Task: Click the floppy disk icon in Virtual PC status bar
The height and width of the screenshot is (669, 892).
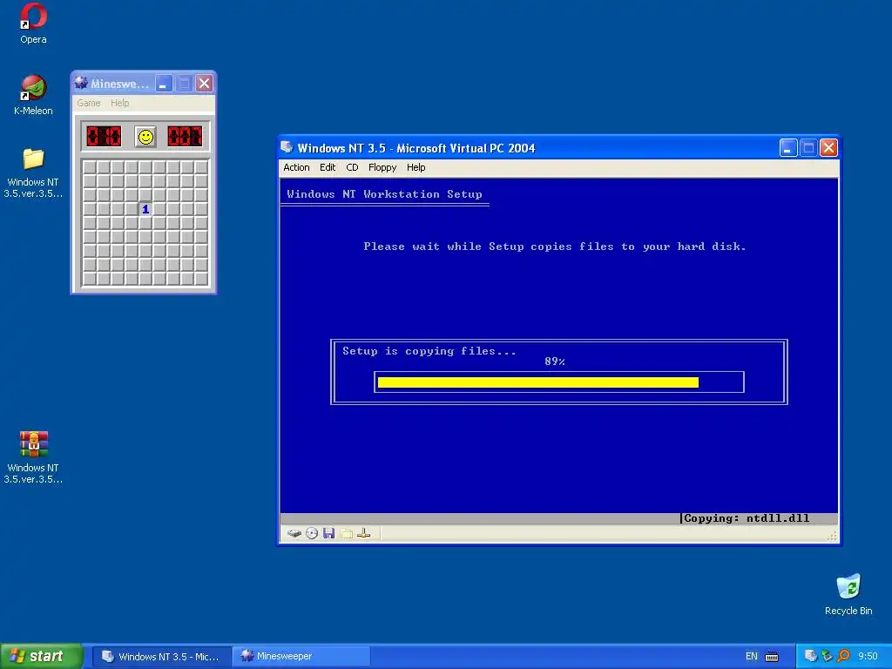Action: [328, 534]
